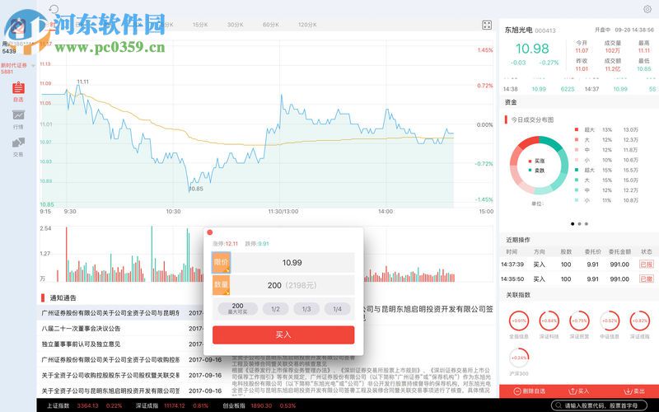Open the +0.84% 深证科技 index gauge
The image size is (659, 412).
pyautogui.click(x=549, y=321)
